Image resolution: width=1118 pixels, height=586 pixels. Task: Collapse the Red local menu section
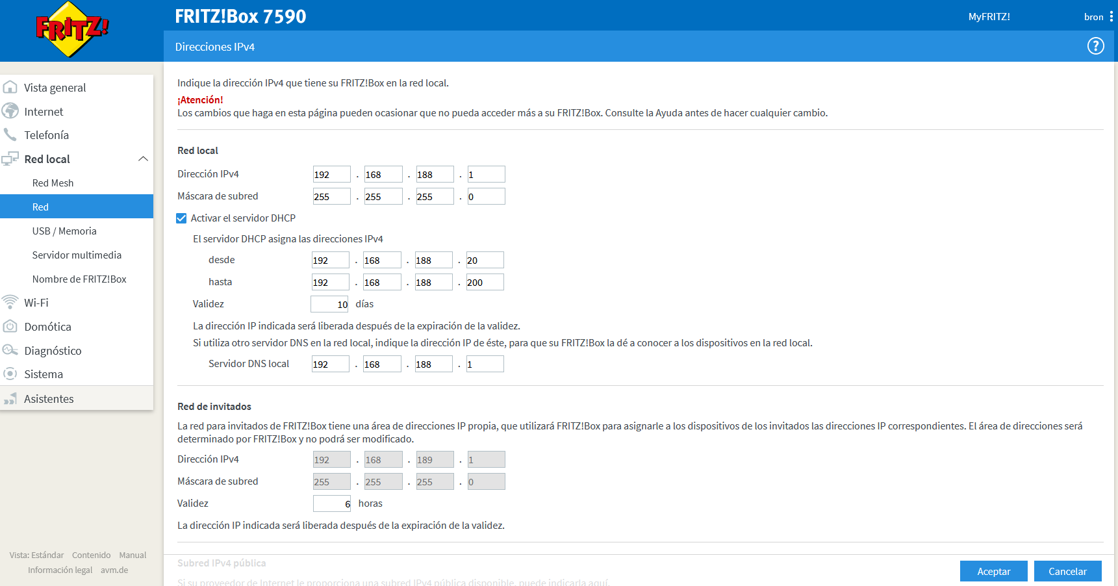[x=143, y=159]
